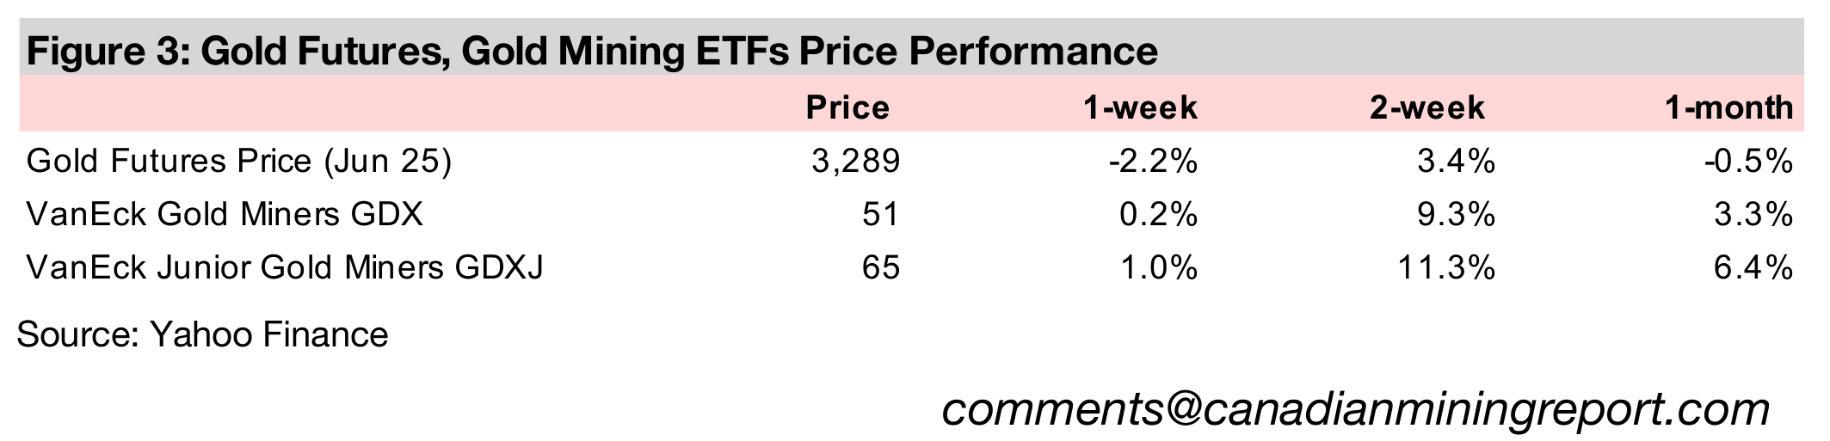Click the GDX price value 51
The image size is (1830, 441).
880,214
